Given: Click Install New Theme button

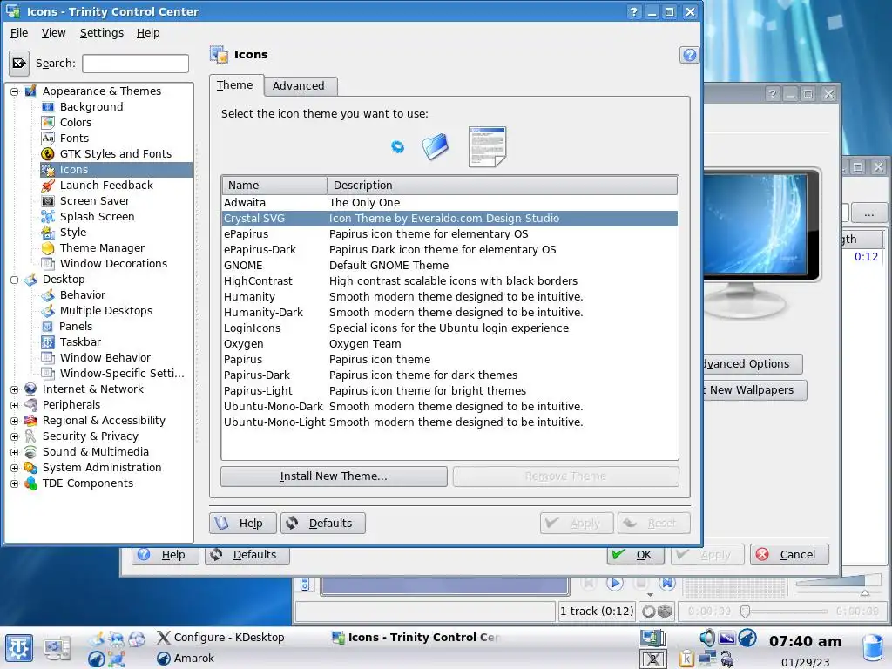Looking at the screenshot, I should tap(334, 476).
